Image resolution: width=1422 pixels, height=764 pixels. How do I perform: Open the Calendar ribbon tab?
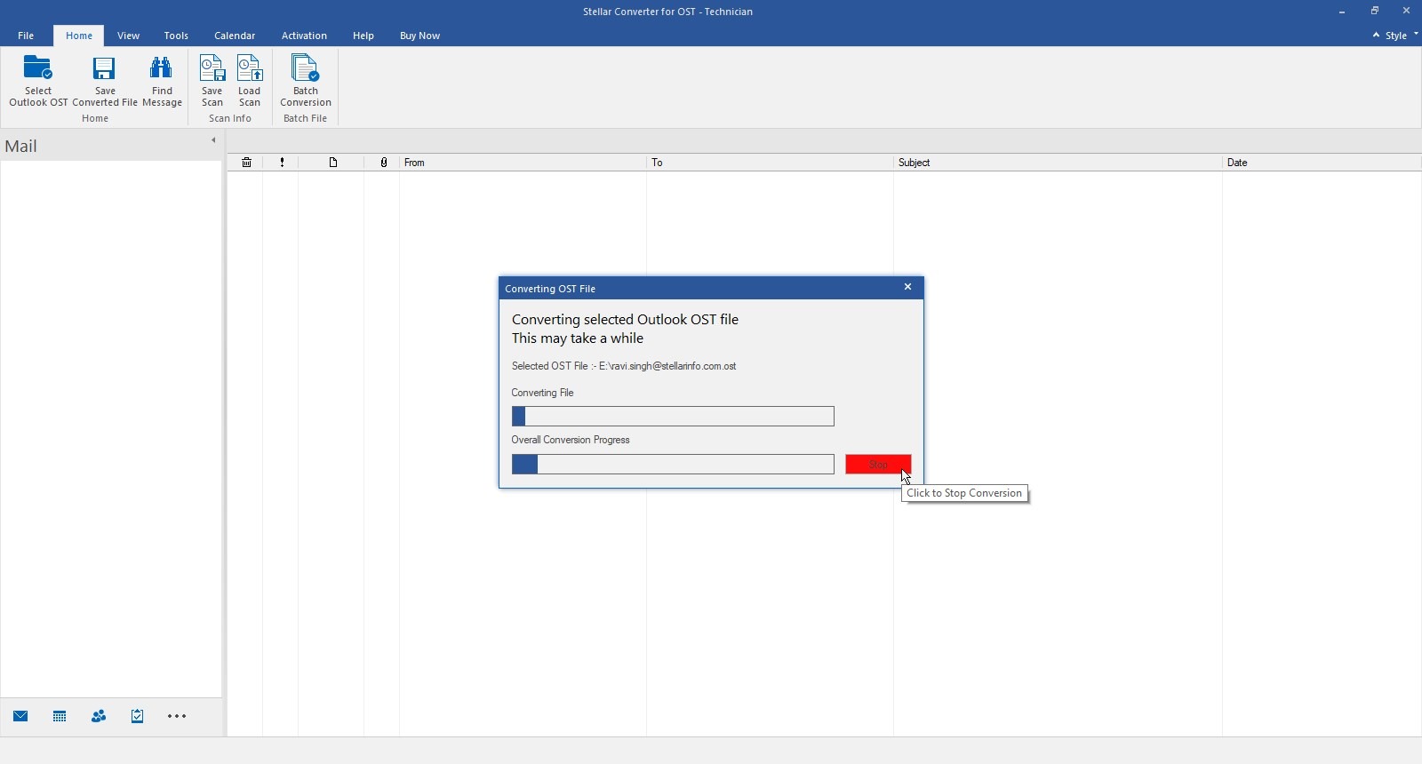pyautogui.click(x=235, y=36)
